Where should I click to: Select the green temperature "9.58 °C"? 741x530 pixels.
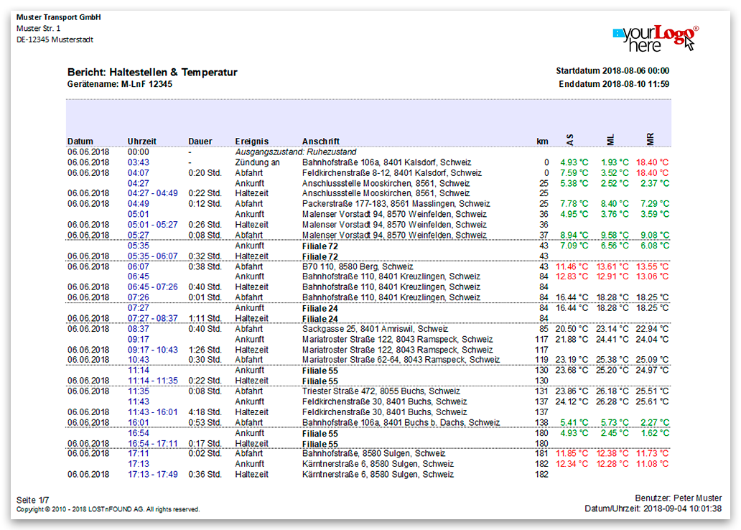tap(615, 235)
